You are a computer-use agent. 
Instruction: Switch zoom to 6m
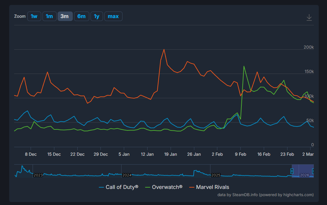(81, 16)
